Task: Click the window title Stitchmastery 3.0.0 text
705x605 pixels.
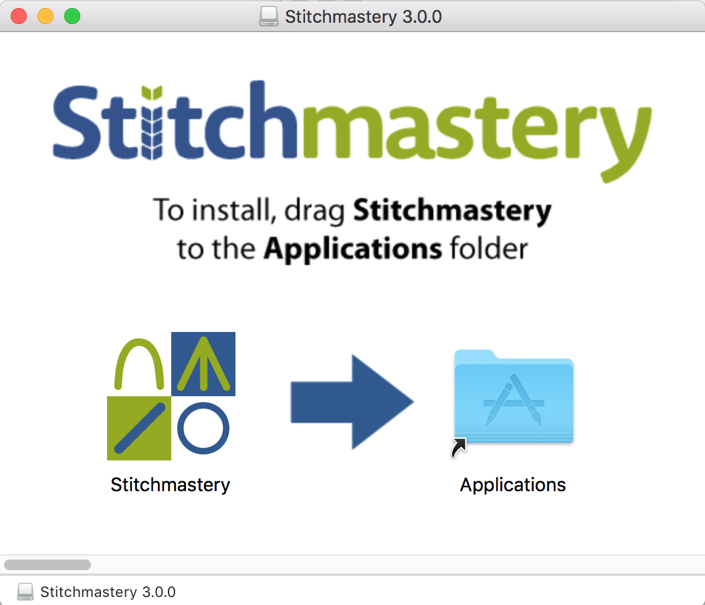Action: tap(363, 16)
